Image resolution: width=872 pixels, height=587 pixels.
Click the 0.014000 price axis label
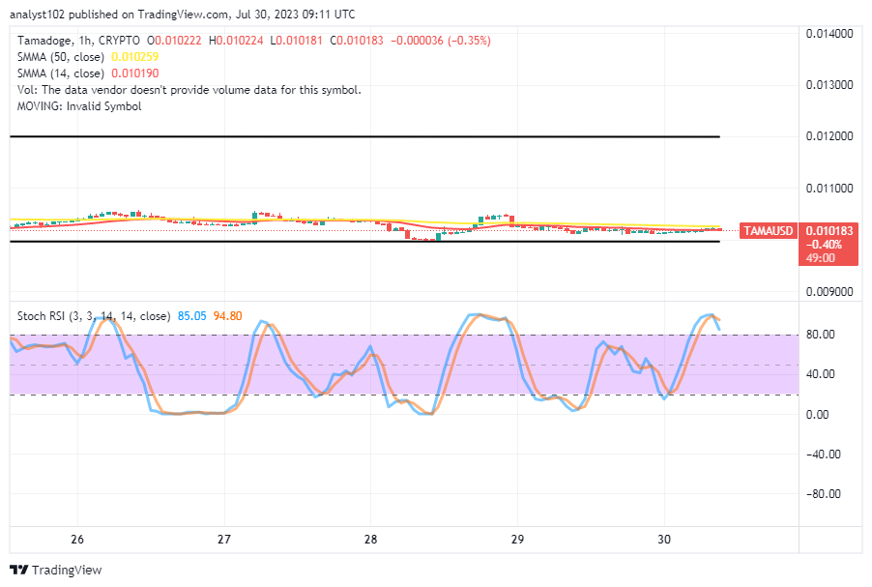pyautogui.click(x=829, y=34)
